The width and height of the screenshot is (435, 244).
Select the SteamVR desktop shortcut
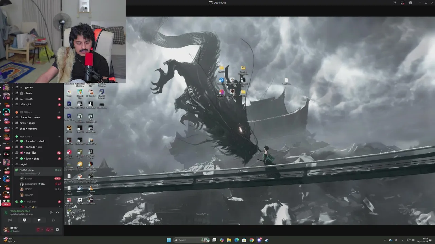click(x=80, y=189)
